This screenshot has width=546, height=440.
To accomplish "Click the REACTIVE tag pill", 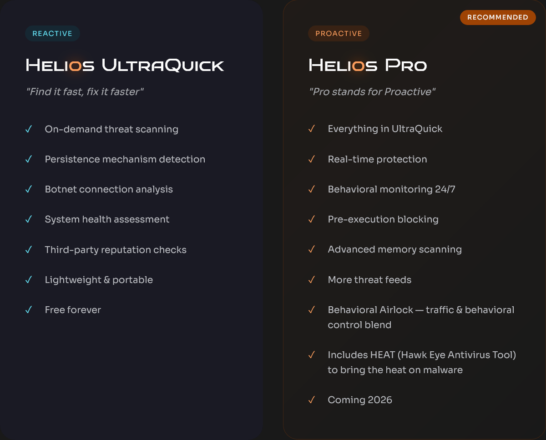I will [x=52, y=34].
